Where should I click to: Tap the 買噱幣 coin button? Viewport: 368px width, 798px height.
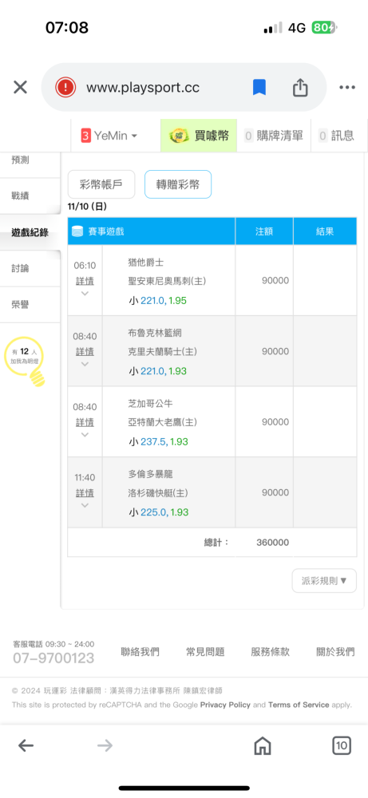(199, 136)
